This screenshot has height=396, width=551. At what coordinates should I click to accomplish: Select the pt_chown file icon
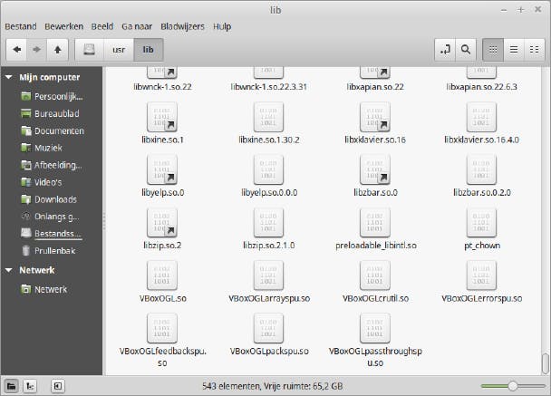click(x=481, y=223)
